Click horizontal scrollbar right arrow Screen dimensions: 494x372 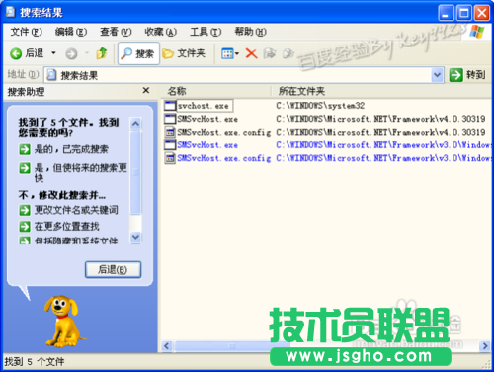click(485, 346)
